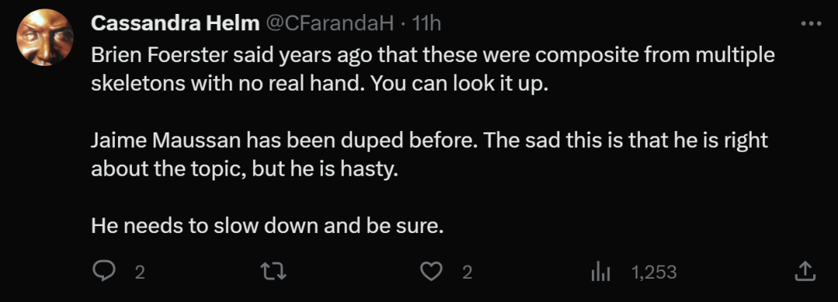Visit the @CFarandaH handle link
The width and height of the screenshot is (838, 302).
click(329, 23)
